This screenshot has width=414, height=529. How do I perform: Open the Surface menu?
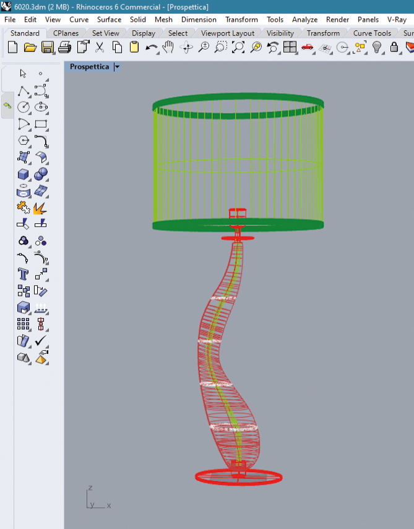coord(109,20)
